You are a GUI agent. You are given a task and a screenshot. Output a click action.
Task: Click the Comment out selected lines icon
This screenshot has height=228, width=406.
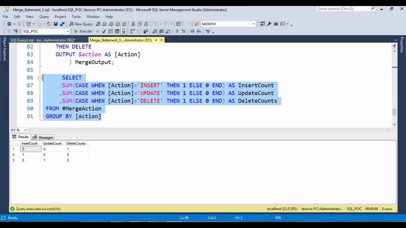[x=177, y=31]
